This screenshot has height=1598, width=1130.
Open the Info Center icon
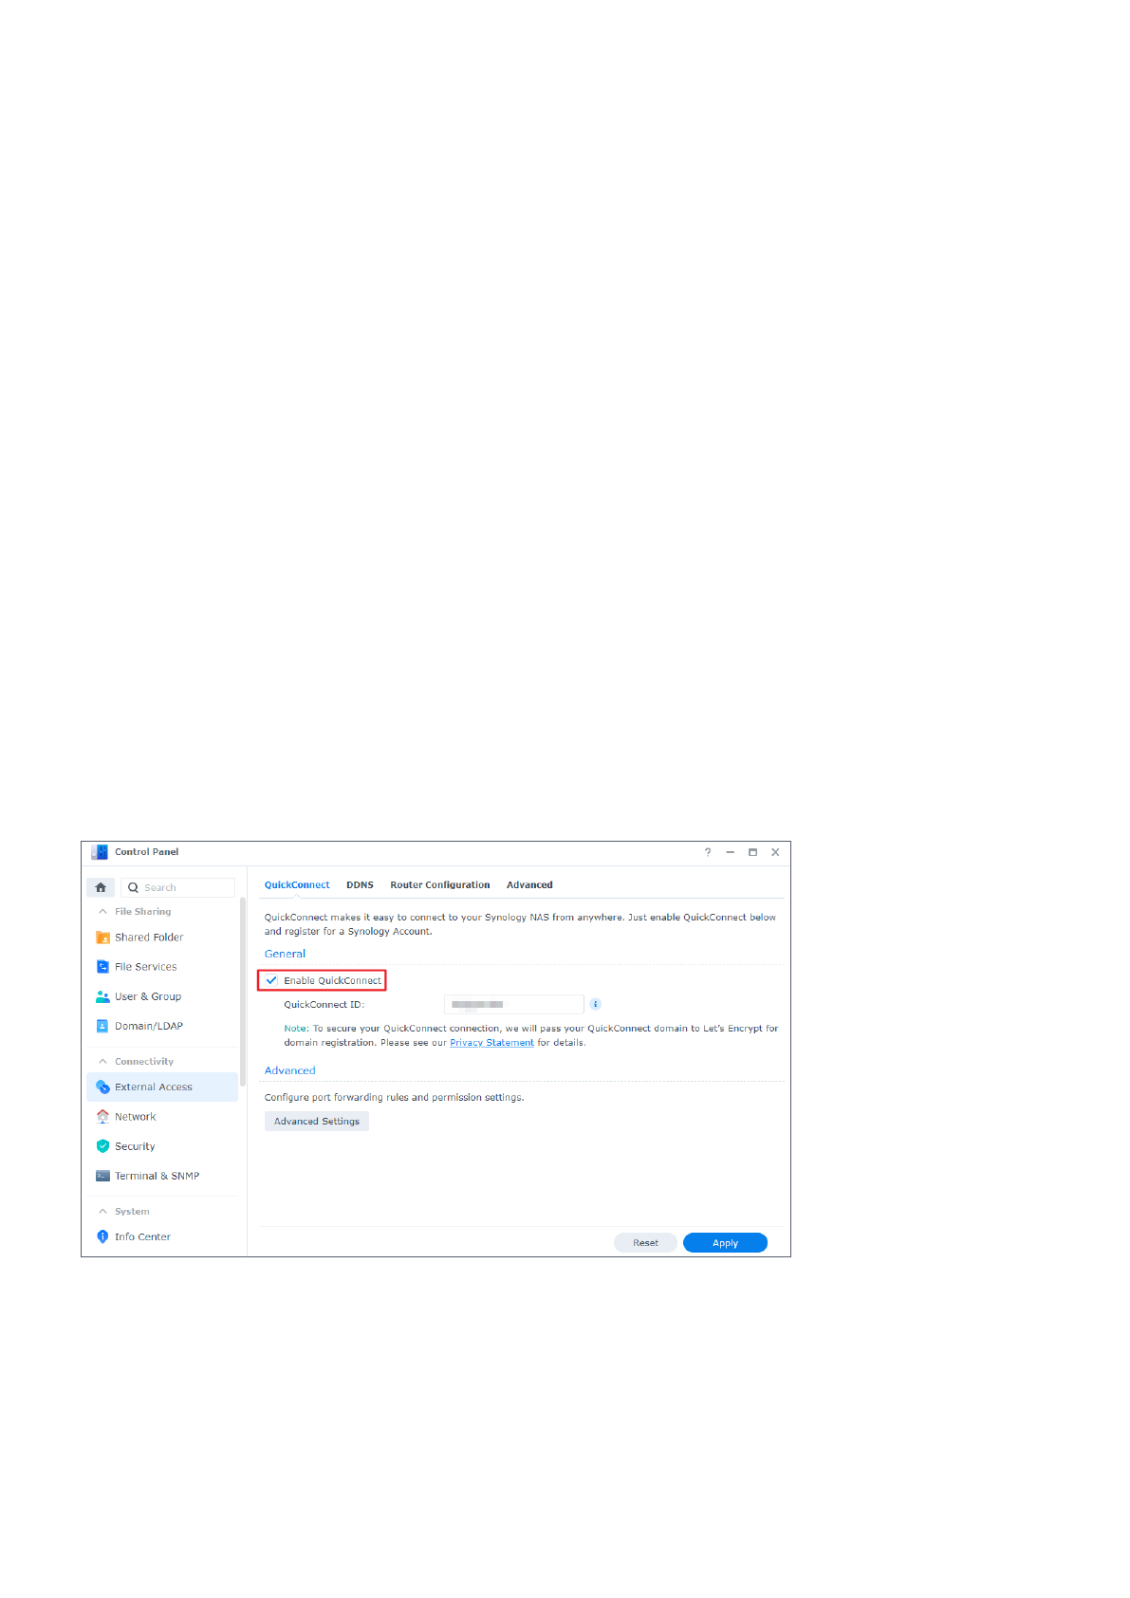tap(102, 1236)
